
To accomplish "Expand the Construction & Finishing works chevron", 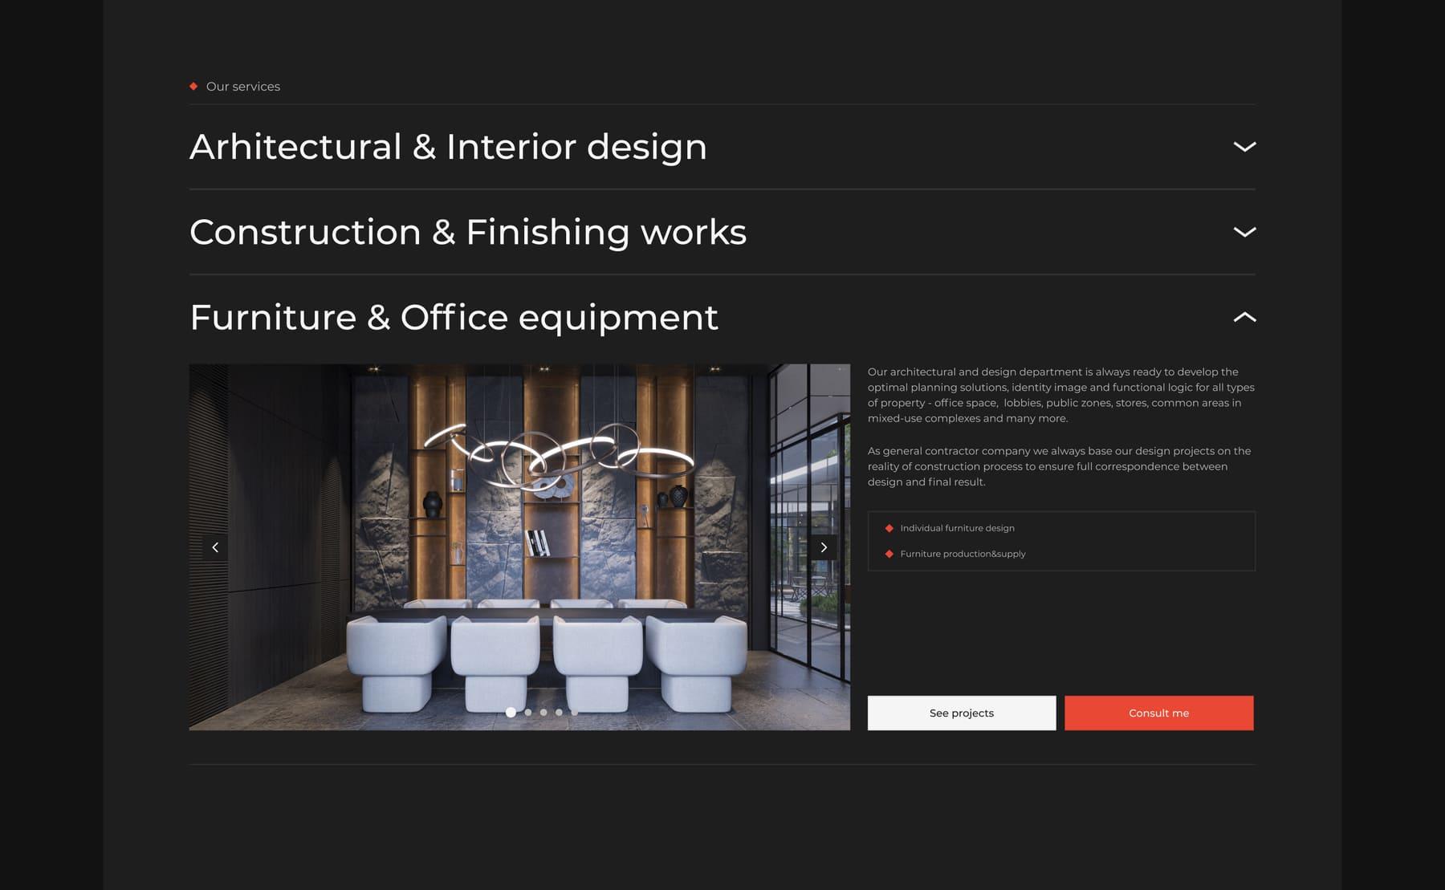I will click(x=1244, y=232).
